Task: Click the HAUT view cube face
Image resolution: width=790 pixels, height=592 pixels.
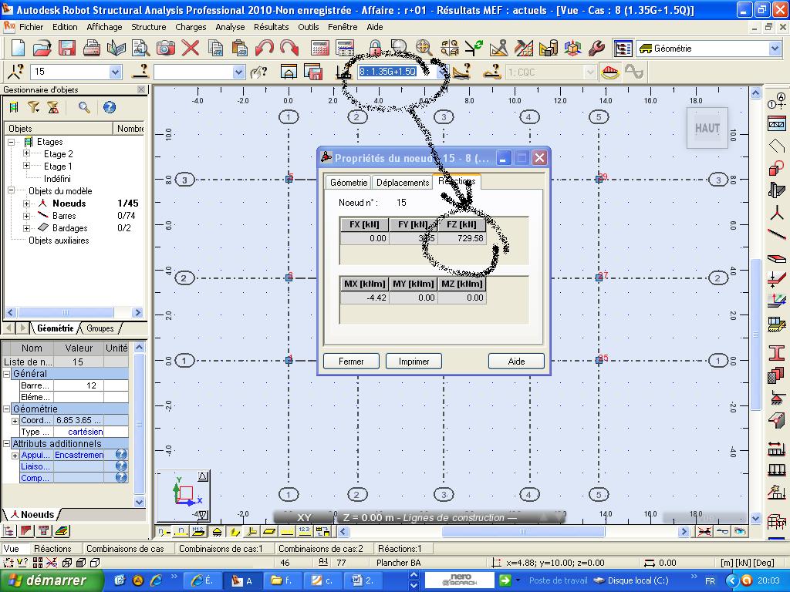Action: tap(707, 128)
